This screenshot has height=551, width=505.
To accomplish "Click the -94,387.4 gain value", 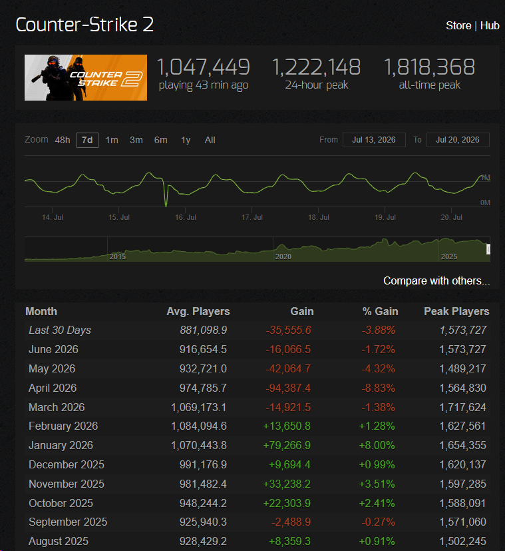I will (288, 388).
